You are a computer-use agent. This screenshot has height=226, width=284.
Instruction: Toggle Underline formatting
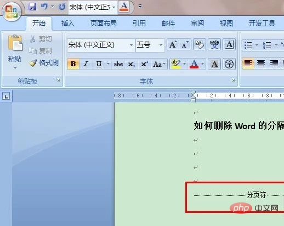tap(99, 64)
